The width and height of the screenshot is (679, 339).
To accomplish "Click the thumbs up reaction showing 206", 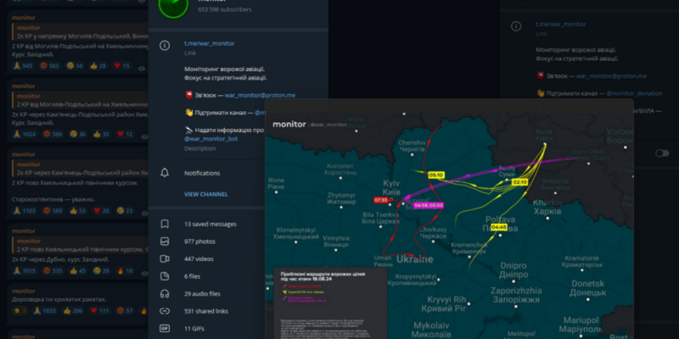I will click(73, 310).
